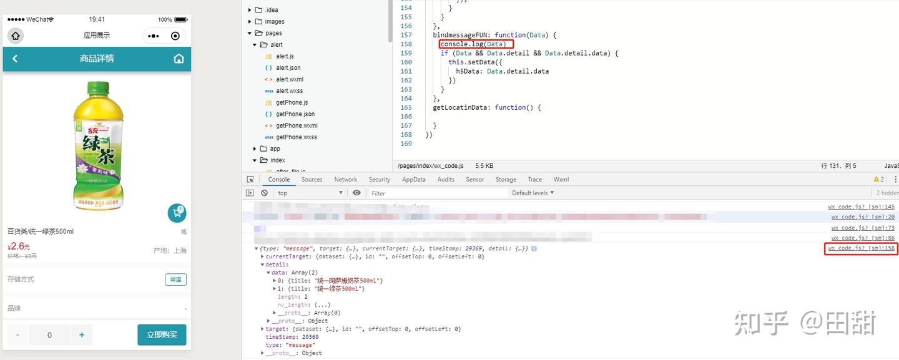Tap the green tea bottle product image

97,145
